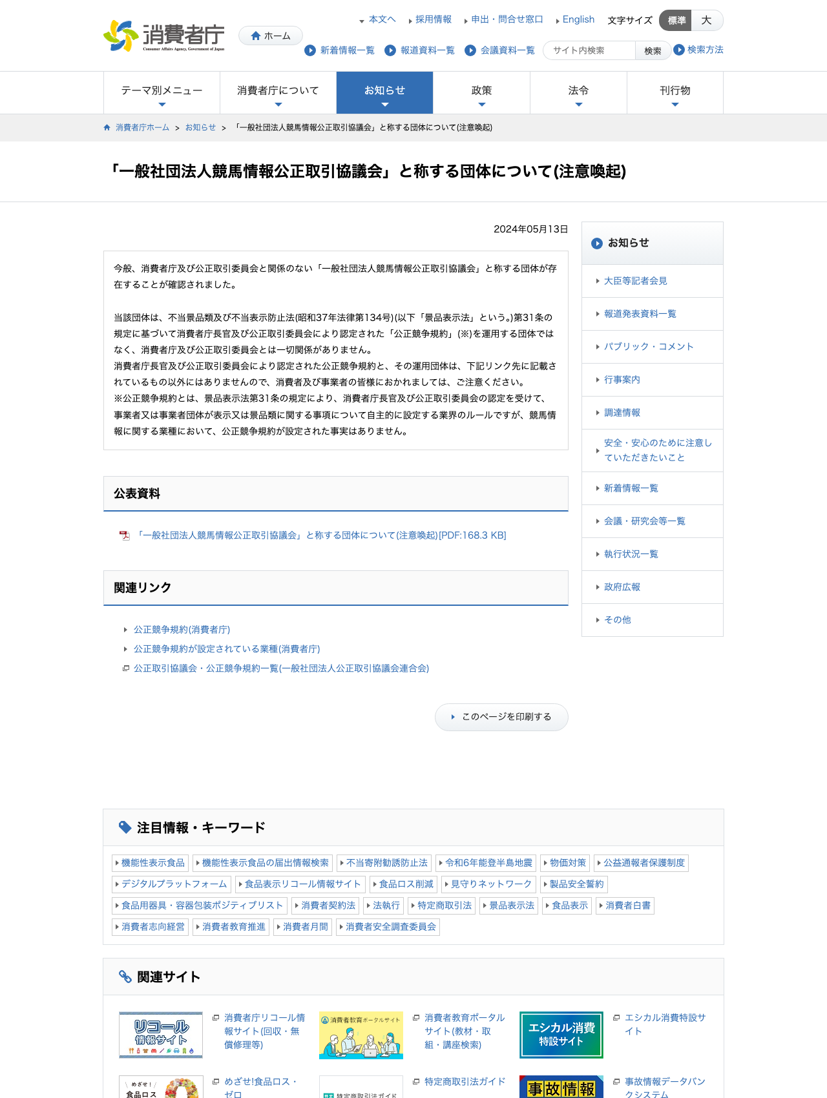Screen dimensions: 827x1098
Task: Open エシカル消費特設サイト text link
Action: [665, 1024]
